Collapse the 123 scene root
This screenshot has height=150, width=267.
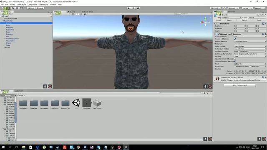(x=1, y=16)
